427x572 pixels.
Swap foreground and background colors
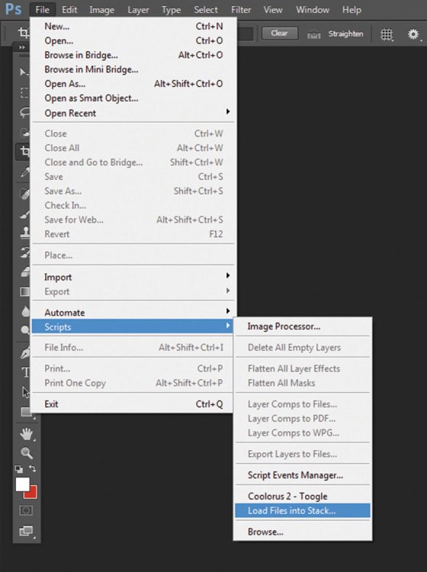pyautogui.click(x=33, y=468)
